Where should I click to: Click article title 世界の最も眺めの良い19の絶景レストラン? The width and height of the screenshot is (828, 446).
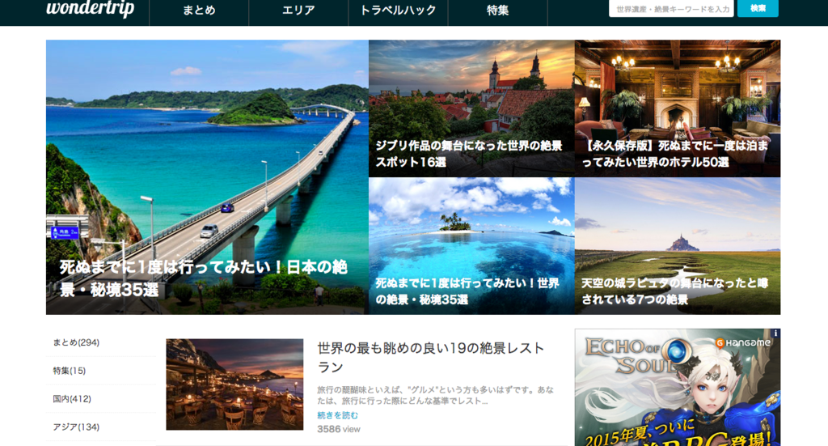[431, 357]
